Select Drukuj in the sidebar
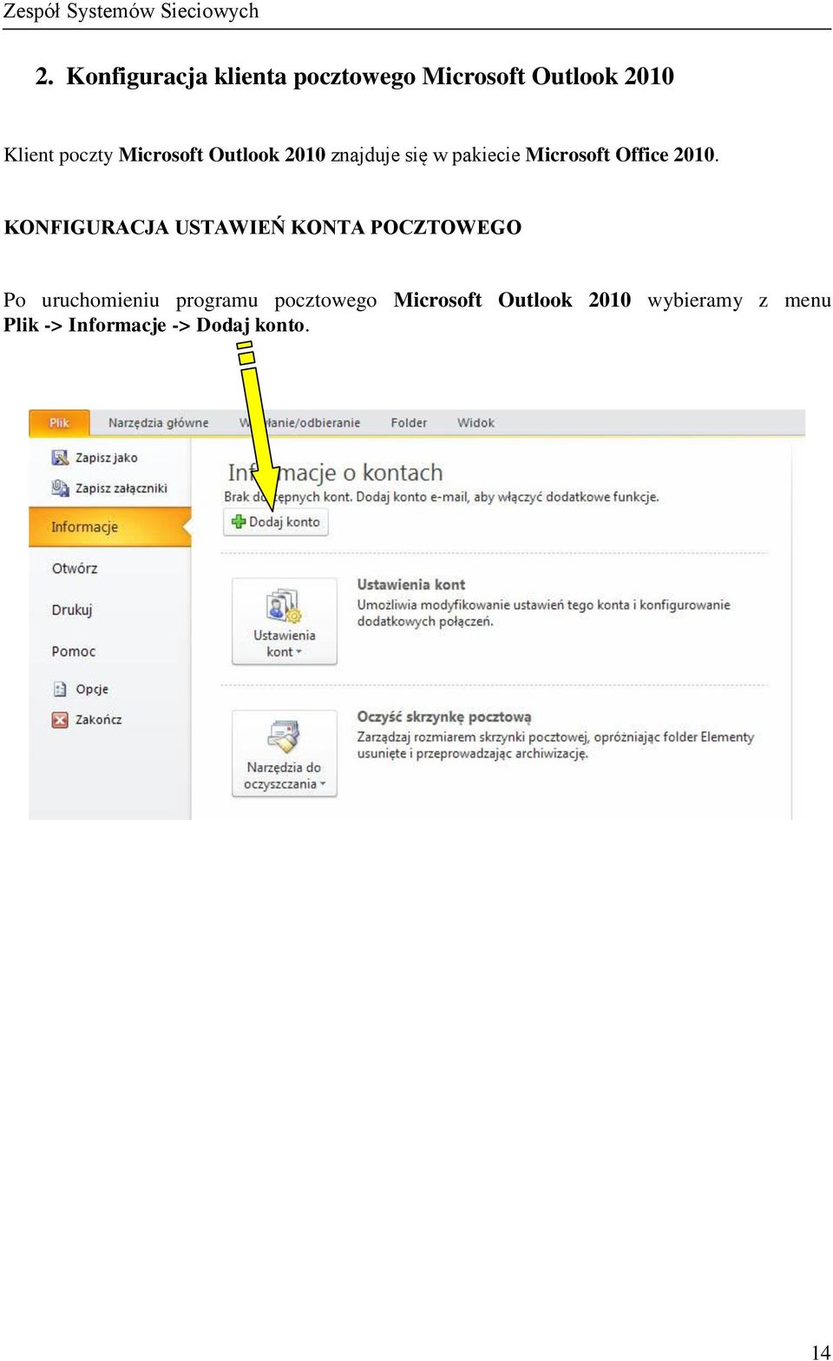This screenshot has width=833, height=1361. click(72, 610)
